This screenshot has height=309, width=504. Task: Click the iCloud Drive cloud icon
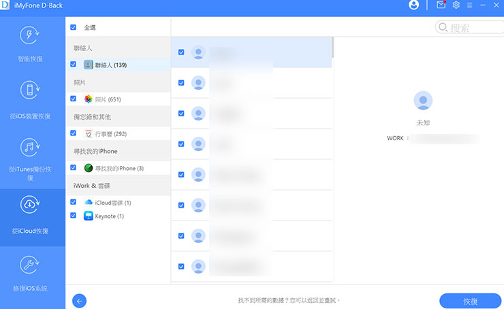coord(89,202)
